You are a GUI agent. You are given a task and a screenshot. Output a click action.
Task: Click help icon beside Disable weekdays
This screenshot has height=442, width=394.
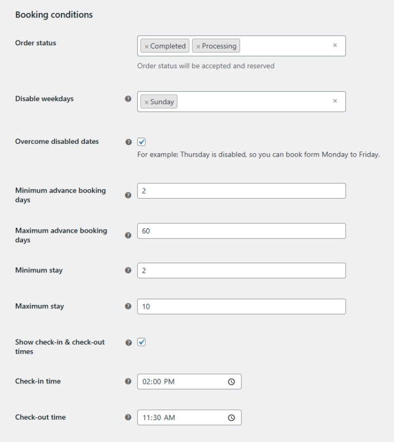[128, 99]
